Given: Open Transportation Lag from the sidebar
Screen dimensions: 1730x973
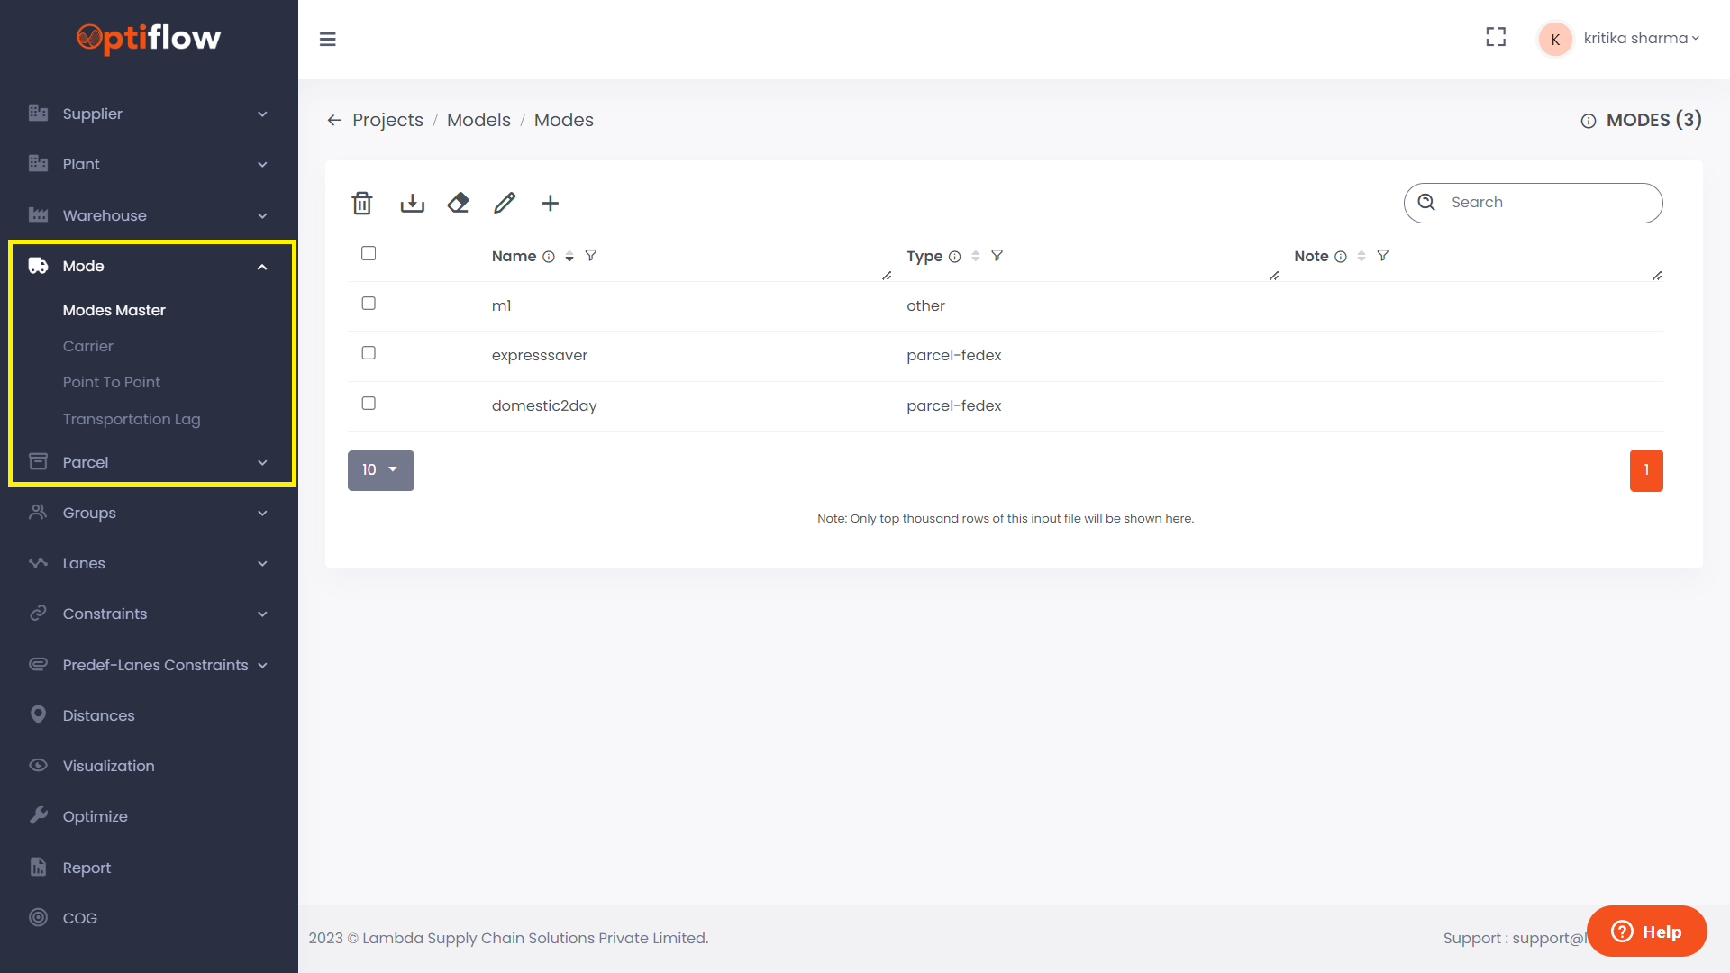Looking at the screenshot, I should 132,419.
